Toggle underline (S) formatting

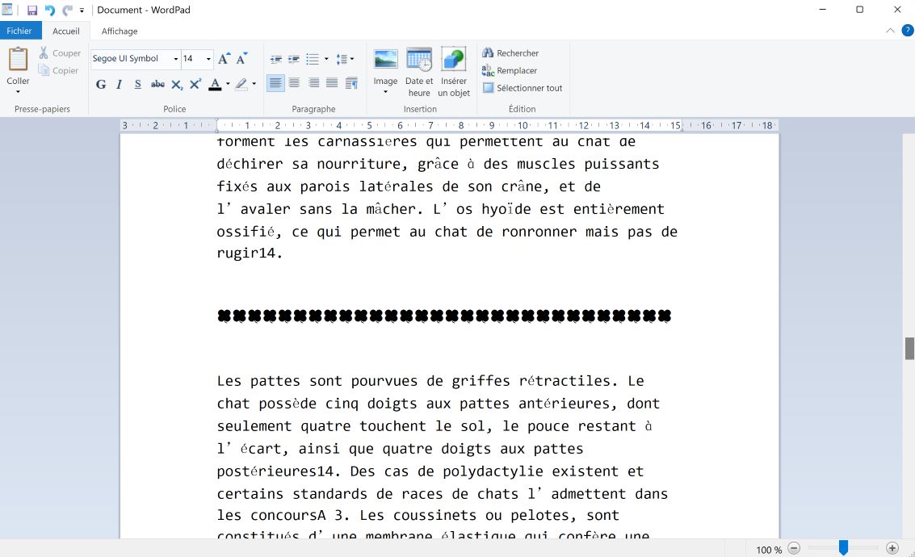[x=138, y=84]
